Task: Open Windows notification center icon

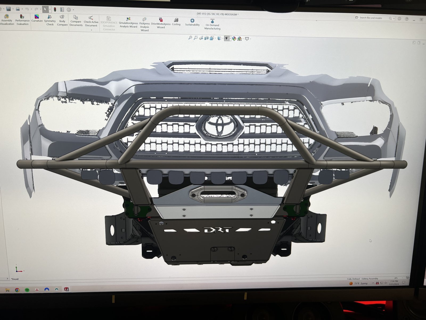Action: [404, 282]
